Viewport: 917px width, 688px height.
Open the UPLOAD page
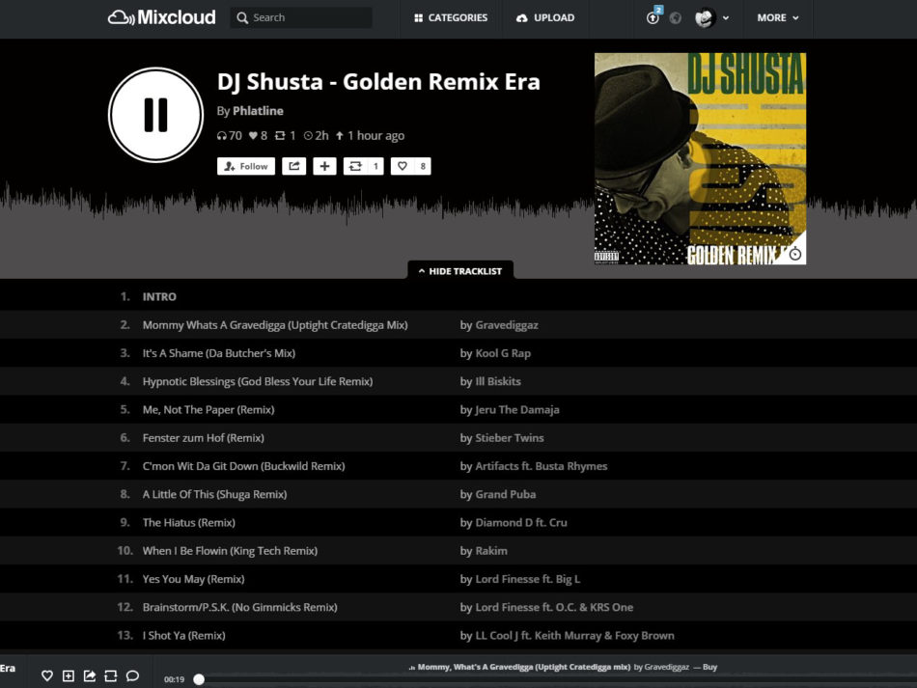[x=545, y=17]
